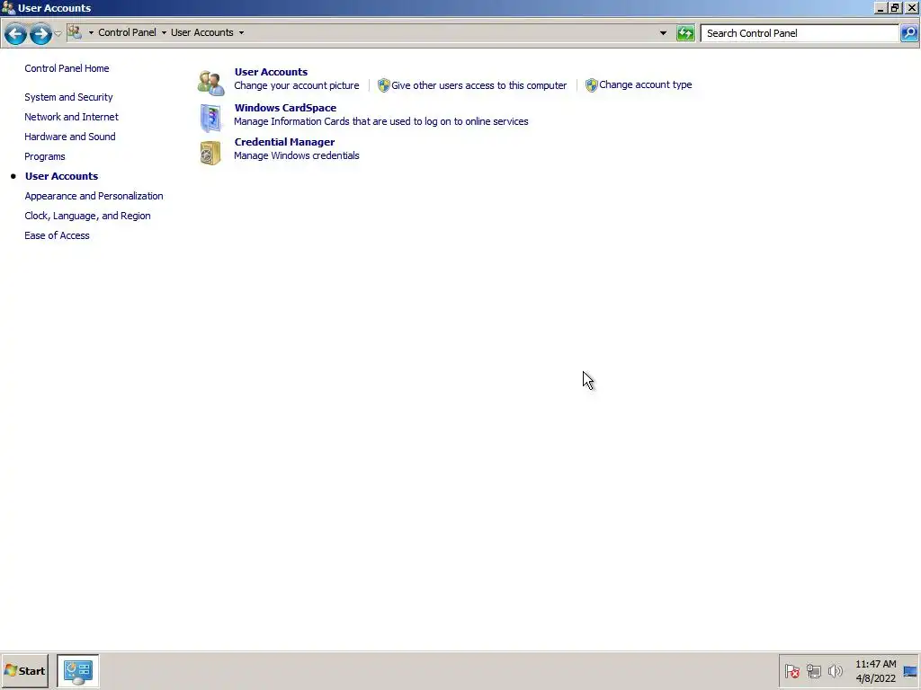Click Show desktop icon in tray corner
Viewport: 921px width, 690px height.
(910, 671)
